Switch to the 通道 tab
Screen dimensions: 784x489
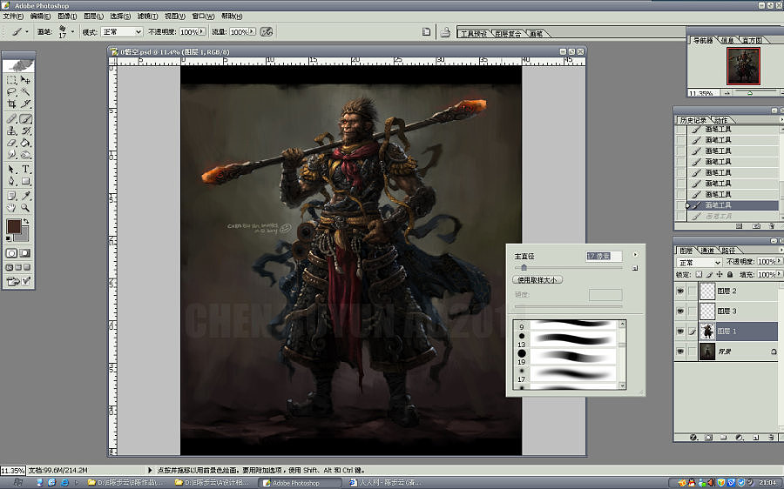point(708,251)
